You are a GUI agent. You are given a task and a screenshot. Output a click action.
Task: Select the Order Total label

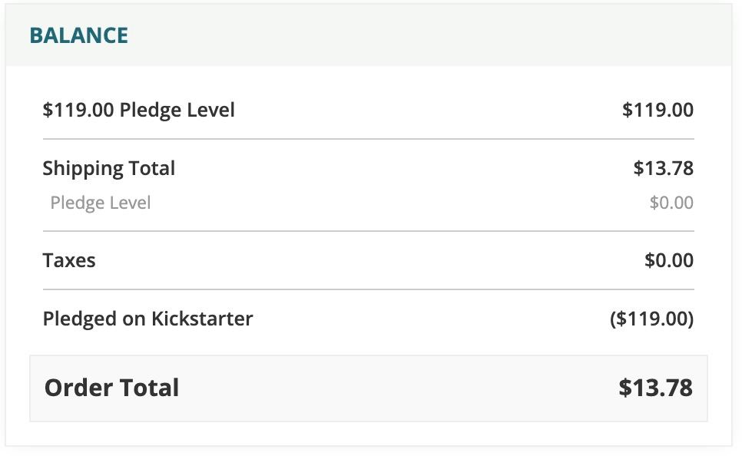click(x=111, y=388)
